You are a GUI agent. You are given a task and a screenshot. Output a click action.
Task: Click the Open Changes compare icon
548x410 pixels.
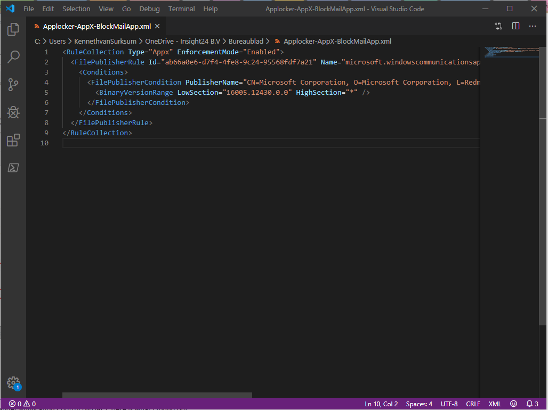[x=498, y=26]
